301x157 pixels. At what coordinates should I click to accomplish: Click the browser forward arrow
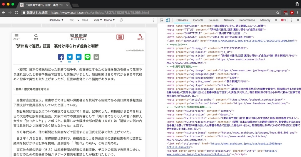[10, 12]
